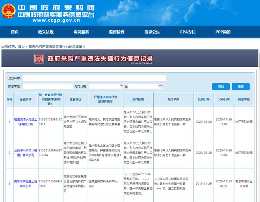Open calendar picker for penalty start date
Viewport: 260px width, 202px height.
tap(121, 86)
